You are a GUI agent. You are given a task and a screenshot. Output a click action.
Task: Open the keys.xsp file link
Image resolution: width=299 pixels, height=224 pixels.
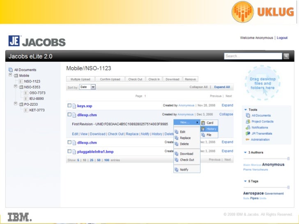85,106
